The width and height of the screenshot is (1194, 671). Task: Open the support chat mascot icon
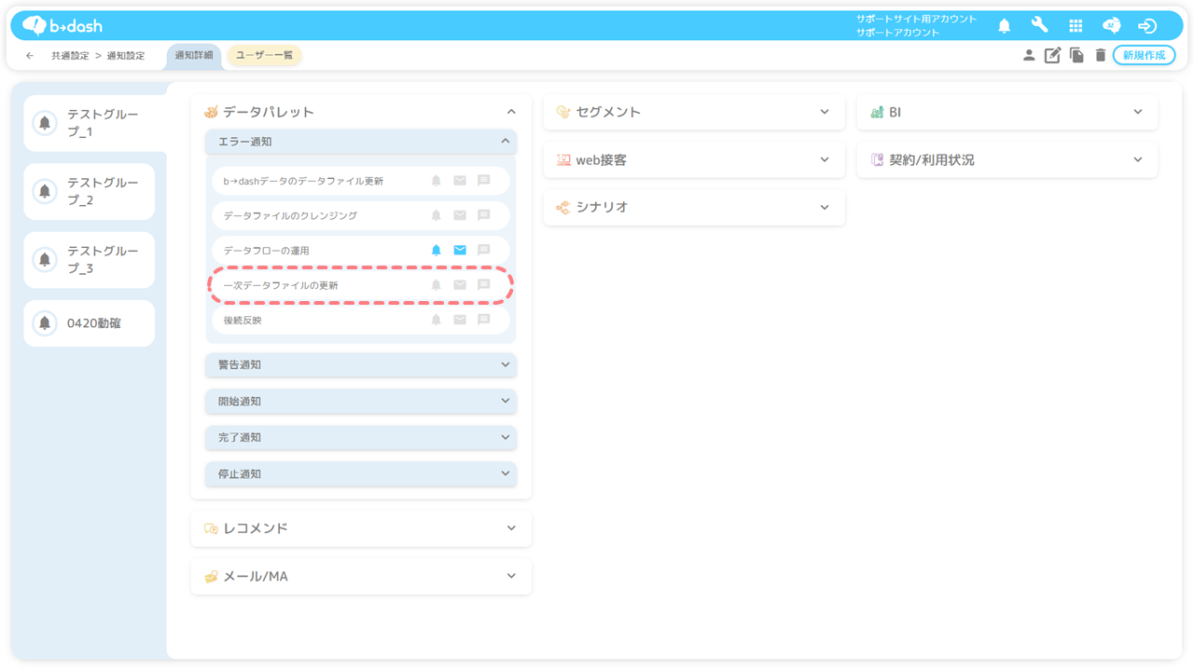[1111, 26]
